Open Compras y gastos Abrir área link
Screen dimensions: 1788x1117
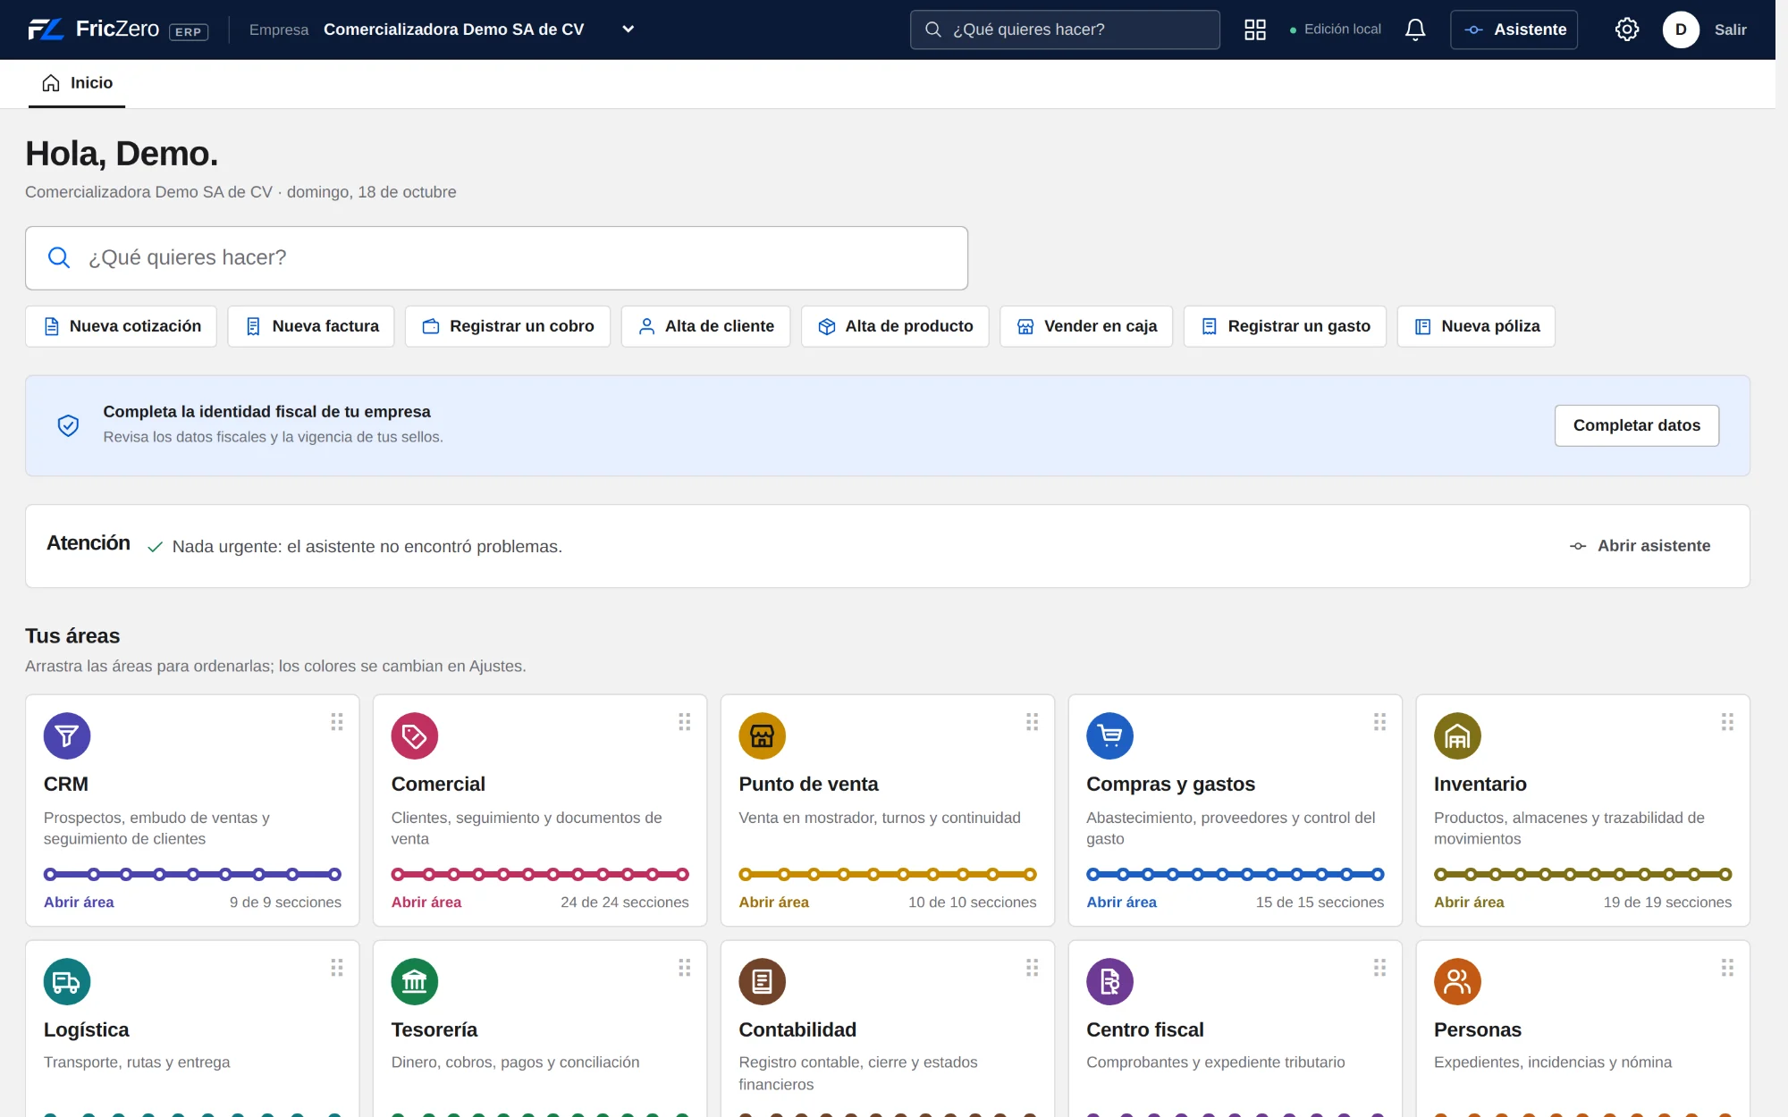pos(1121,903)
